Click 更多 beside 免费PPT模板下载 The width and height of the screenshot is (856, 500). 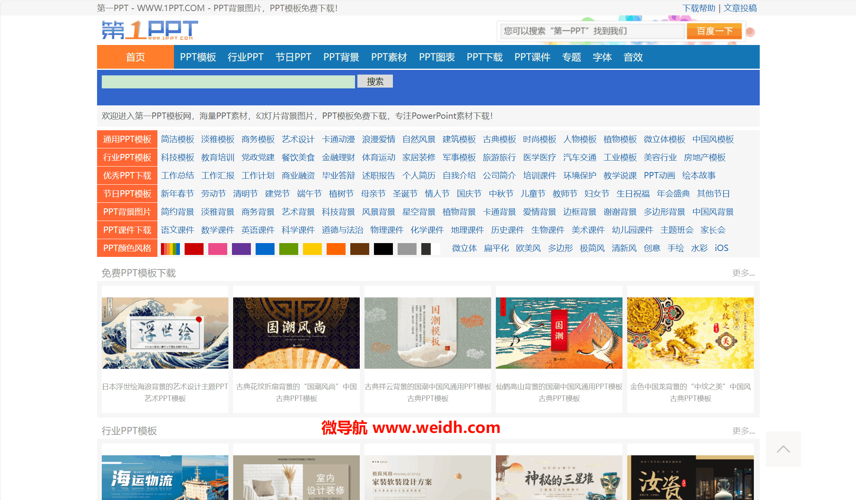(x=744, y=273)
